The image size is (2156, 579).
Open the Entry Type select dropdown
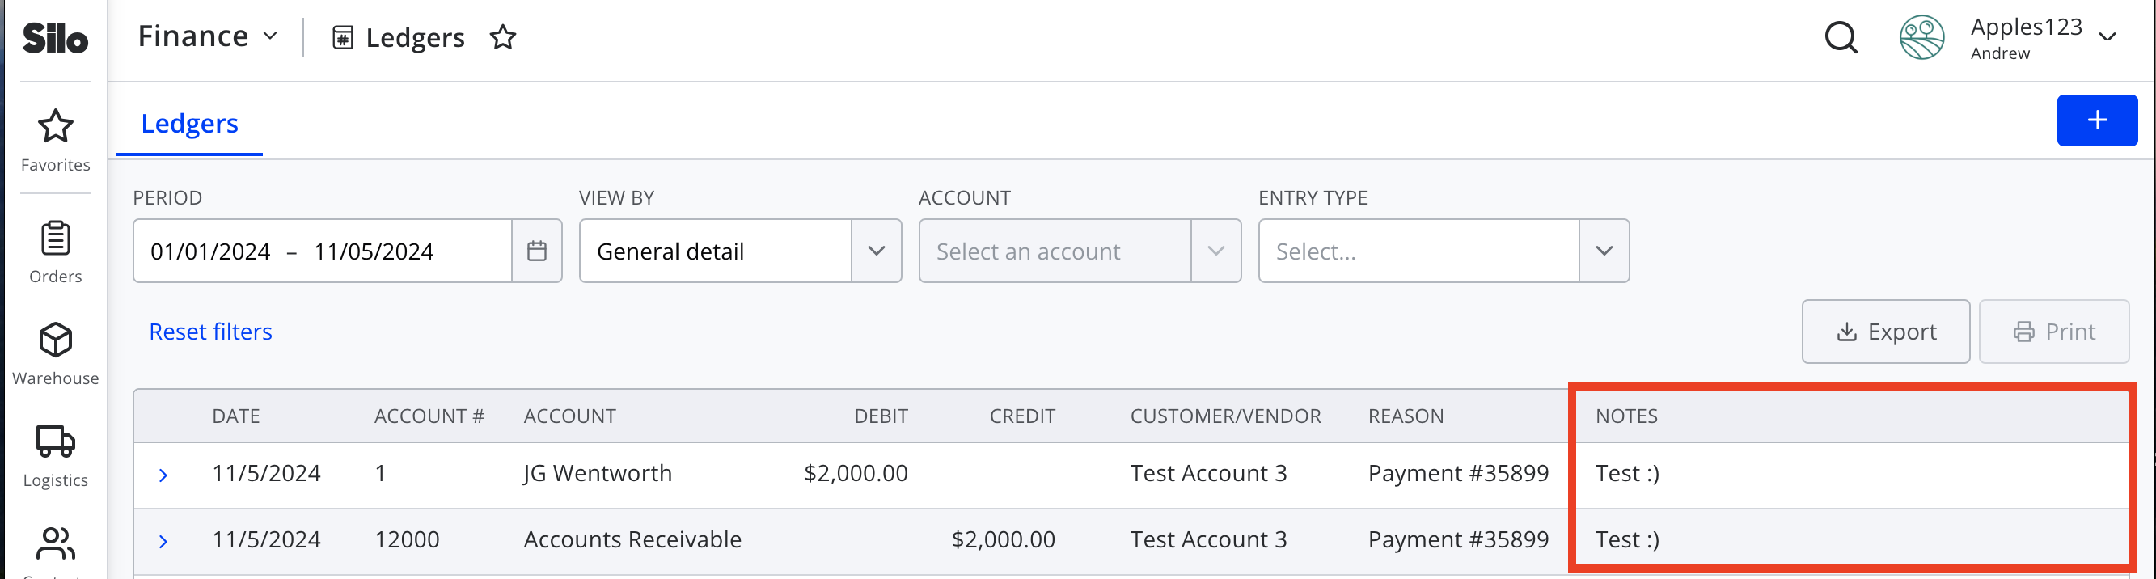(x=1444, y=251)
